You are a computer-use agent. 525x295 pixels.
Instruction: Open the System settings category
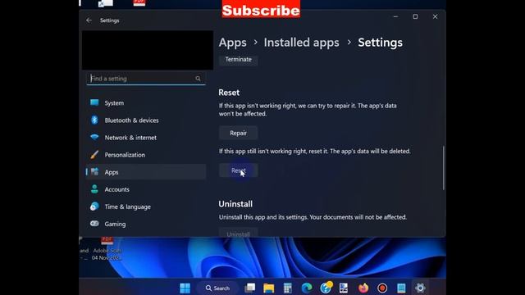[x=146, y=103]
